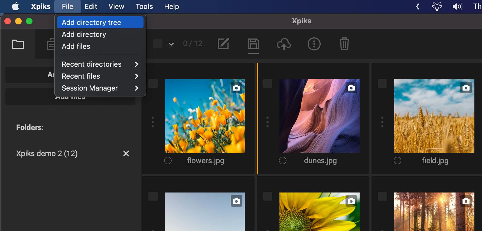Image resolution: width=482 pixels, height=231 pixels.
Task: Check the sunflower image selection box
Action: (268, 197)
